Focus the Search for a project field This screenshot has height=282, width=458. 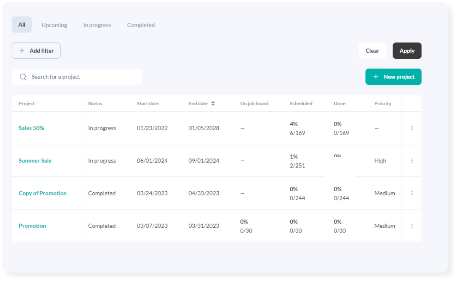[77, 77]
